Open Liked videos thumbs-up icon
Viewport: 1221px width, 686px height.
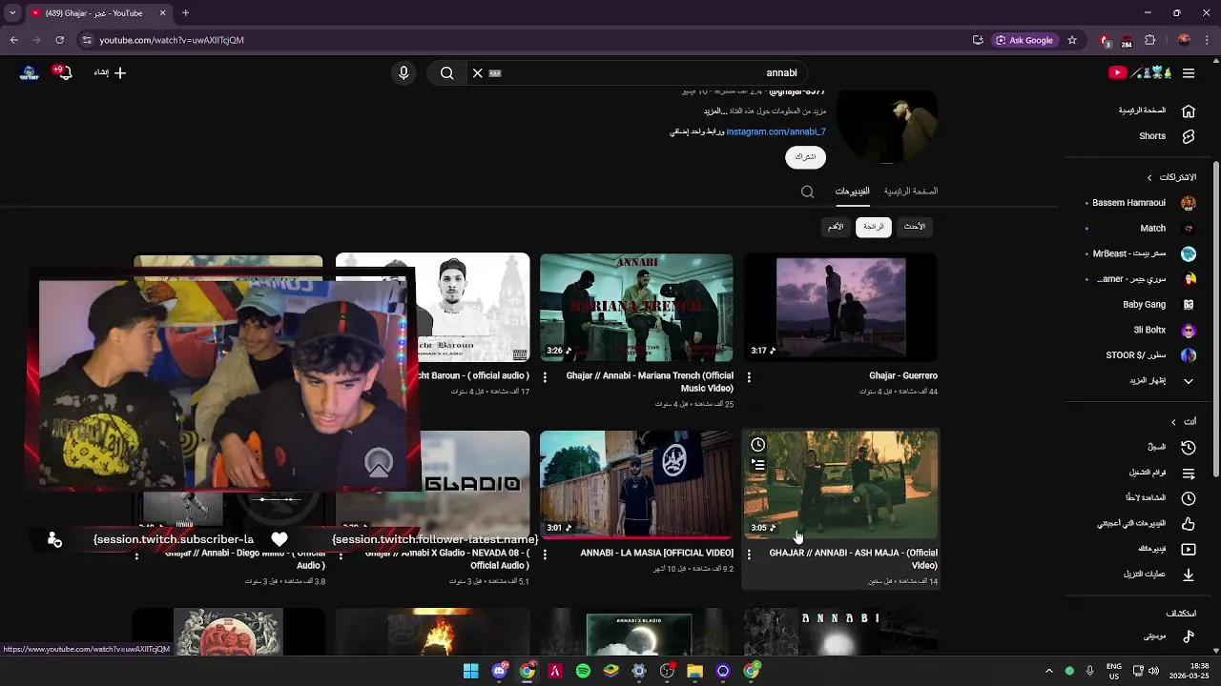point(1189,523)
